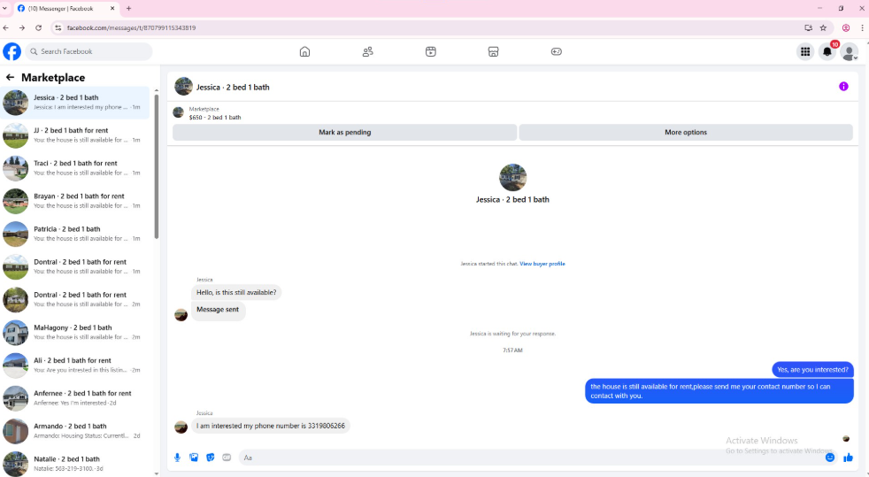This screenshot has height=477, width=869.
Task: Click message 'Hello, is this still available?'
Action: pos(236,292)
